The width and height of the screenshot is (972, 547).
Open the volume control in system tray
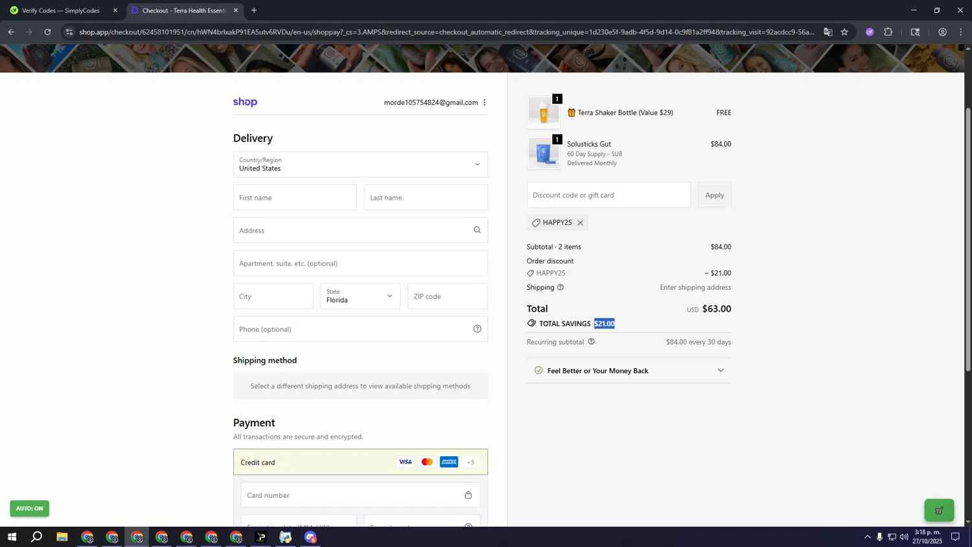tap(904, 537)
